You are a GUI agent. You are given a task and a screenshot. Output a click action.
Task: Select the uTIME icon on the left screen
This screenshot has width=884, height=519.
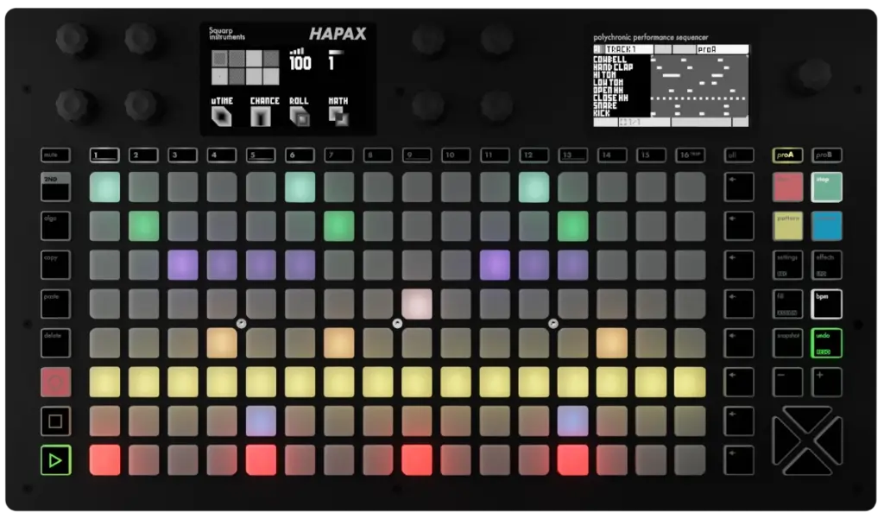coord(222,117)
